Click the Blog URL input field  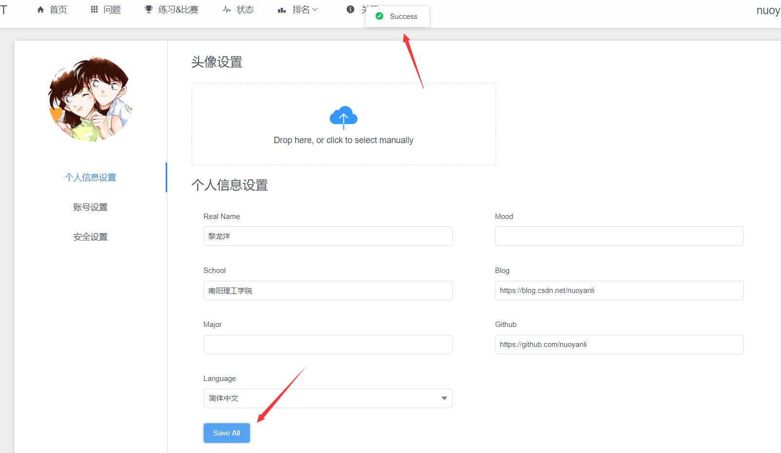click(619, 290)
